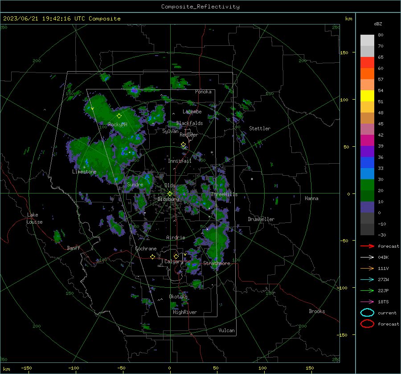
Task: Click the Didsbury town label
Action: 168,199
